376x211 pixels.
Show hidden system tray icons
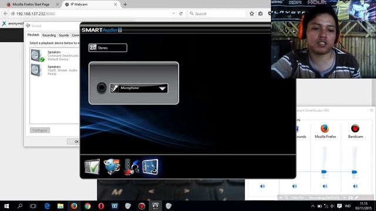coord(313,206)
